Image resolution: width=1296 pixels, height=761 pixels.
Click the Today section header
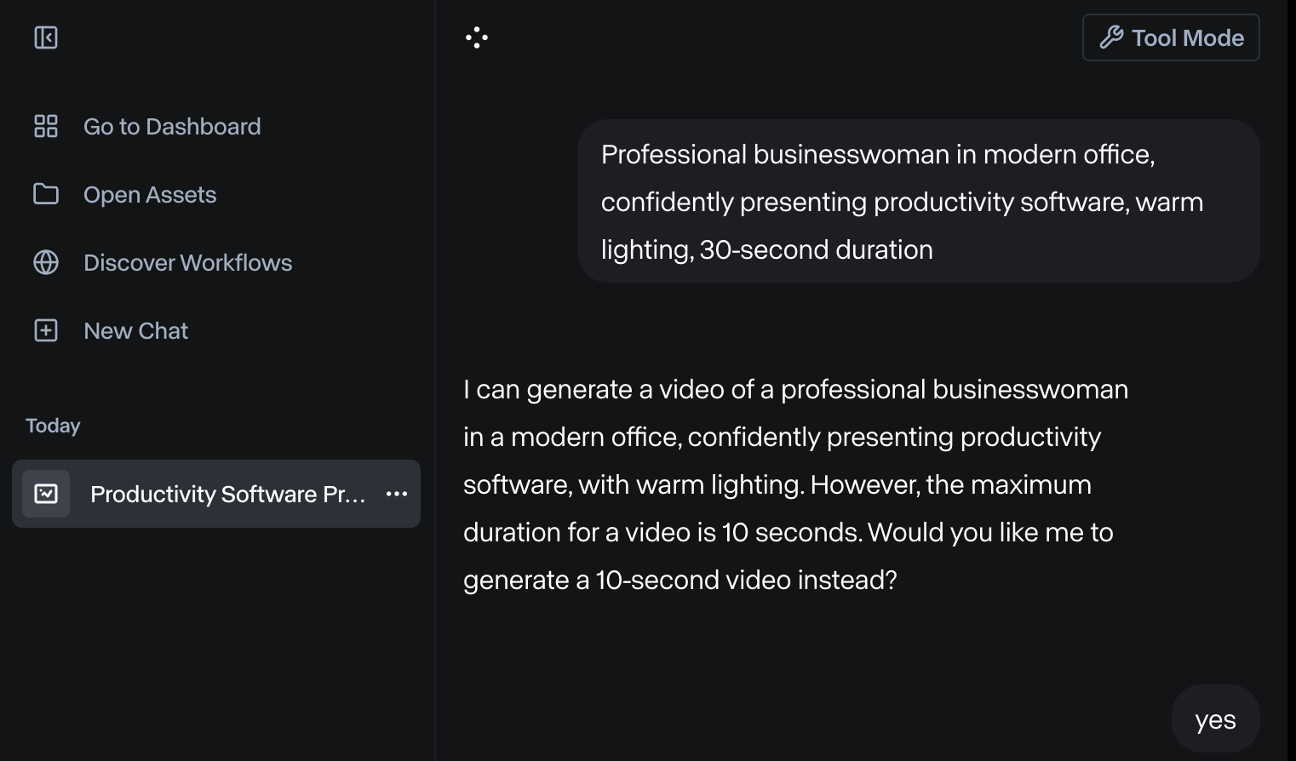53,426
